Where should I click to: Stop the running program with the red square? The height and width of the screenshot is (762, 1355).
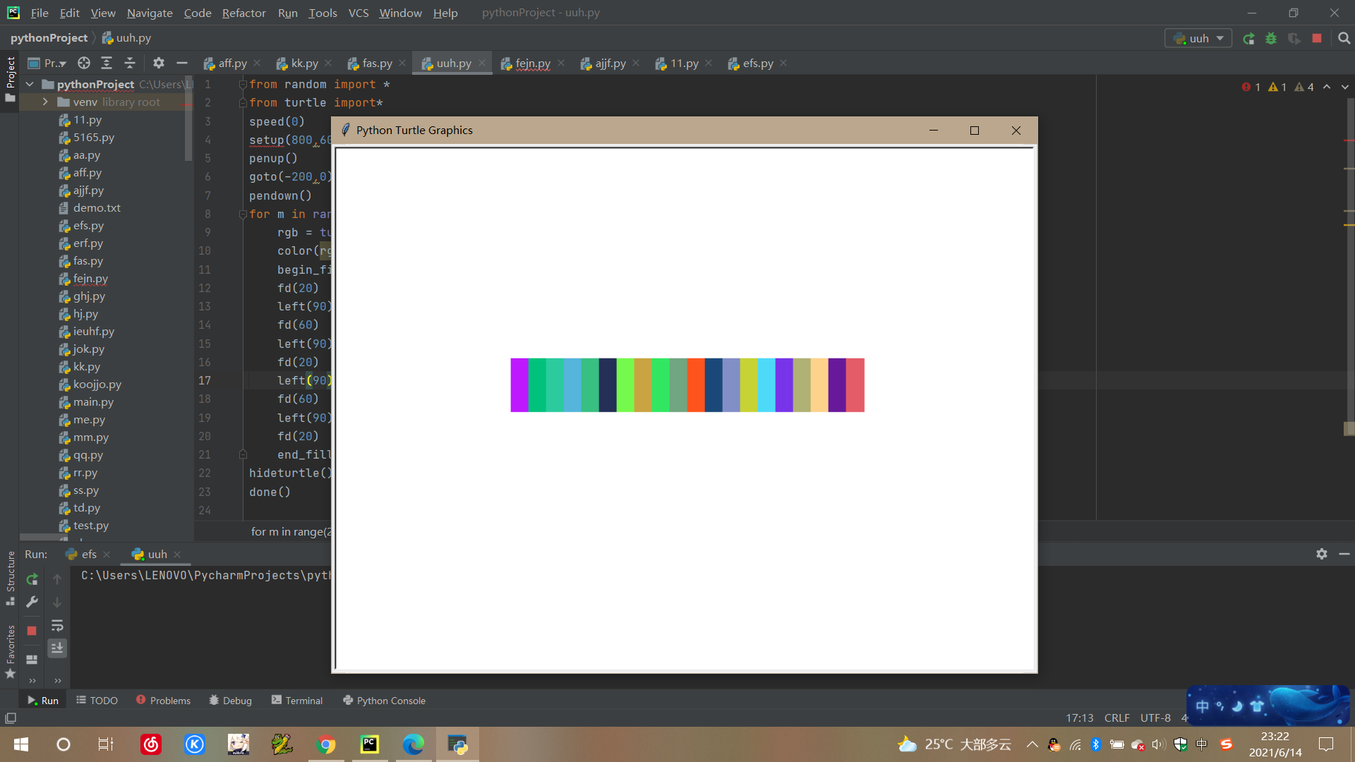tap(1317, 39)
